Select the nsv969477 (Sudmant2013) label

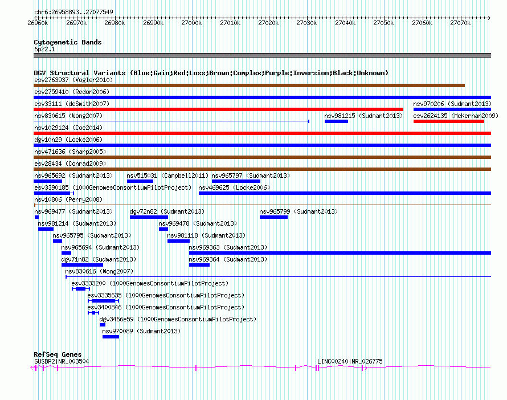pyautogui.click(x=73, y=211)
